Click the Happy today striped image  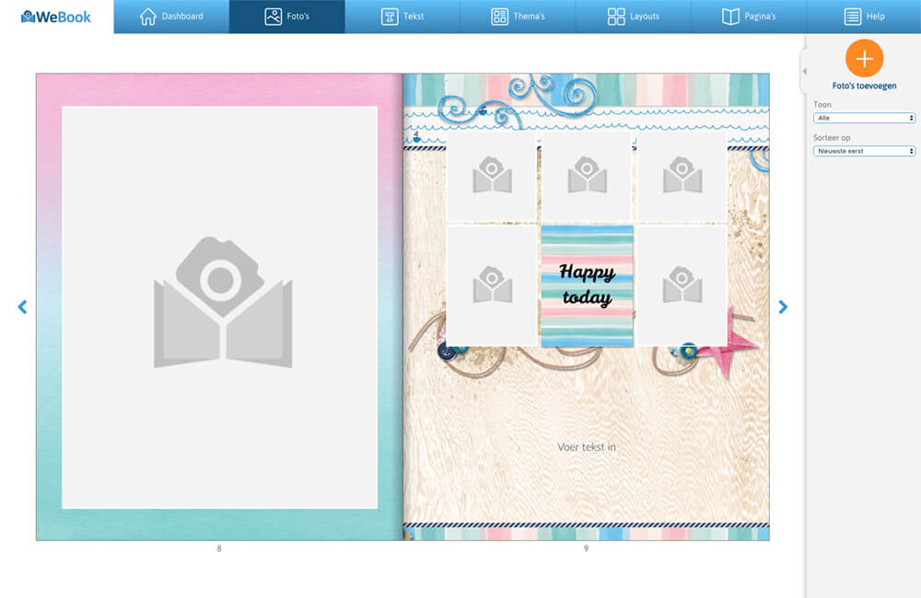(x=587, y=286)
